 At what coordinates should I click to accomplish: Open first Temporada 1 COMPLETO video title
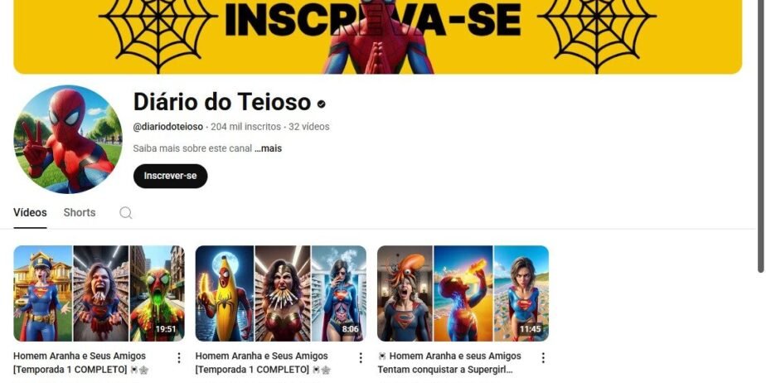pyautogui.click(x=80, y=362)
